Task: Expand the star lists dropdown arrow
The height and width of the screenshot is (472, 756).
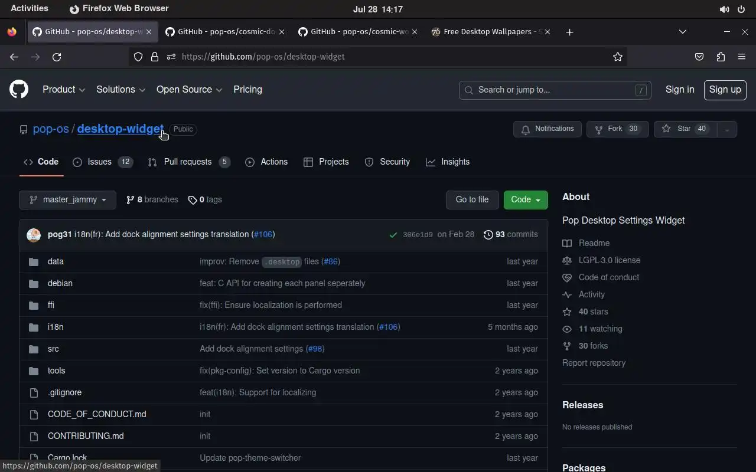Action: point(727,129)
